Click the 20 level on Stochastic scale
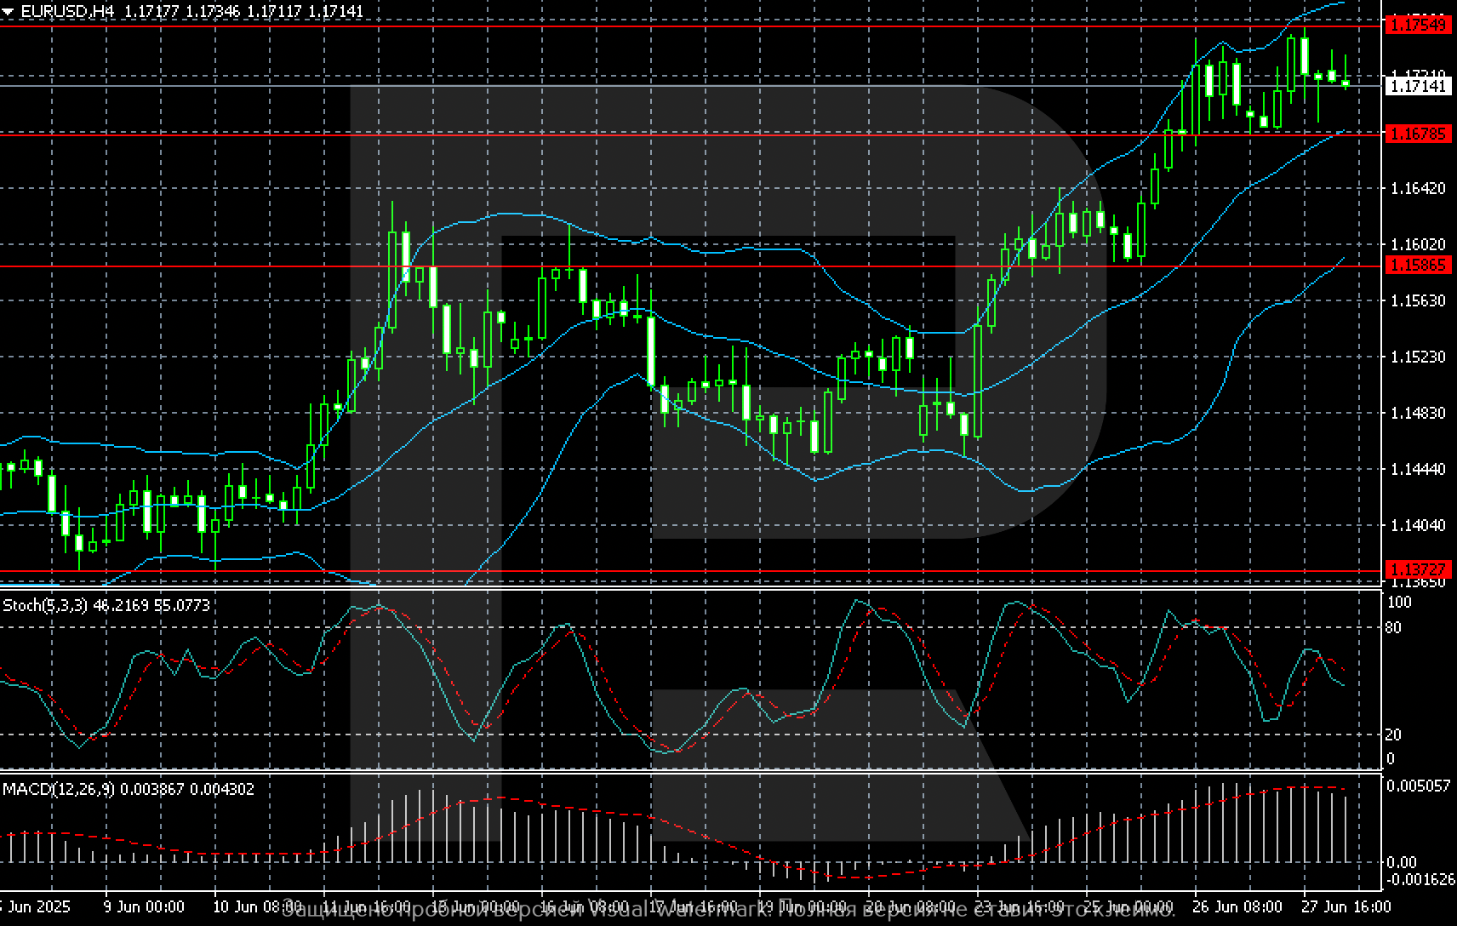 [x=1393, y=735]
